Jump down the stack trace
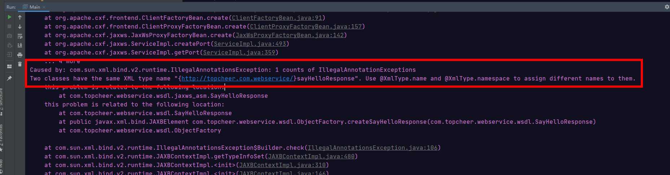The width and height of the screenshot is (670, 175). click(x=20, y=26)
